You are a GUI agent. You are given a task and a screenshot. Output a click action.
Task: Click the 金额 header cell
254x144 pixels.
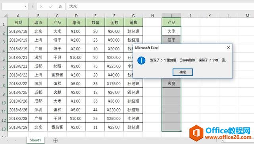[114, 22]
